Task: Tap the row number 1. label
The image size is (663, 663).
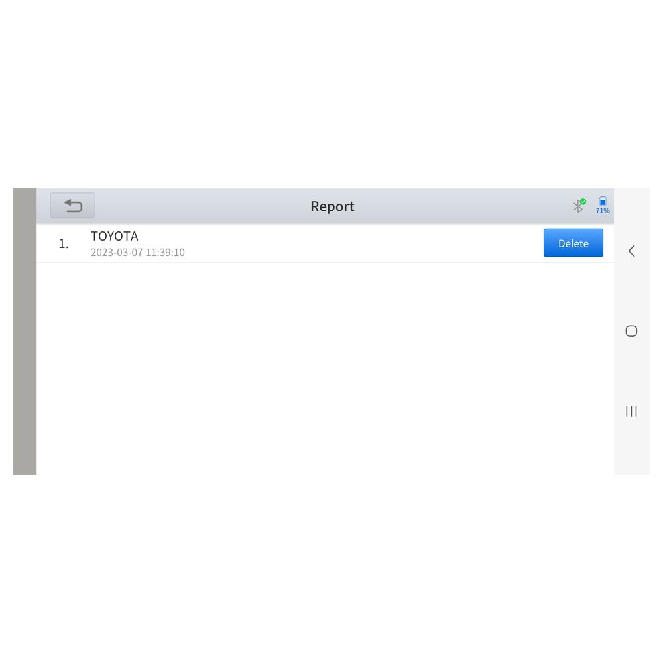Action: 64,243
